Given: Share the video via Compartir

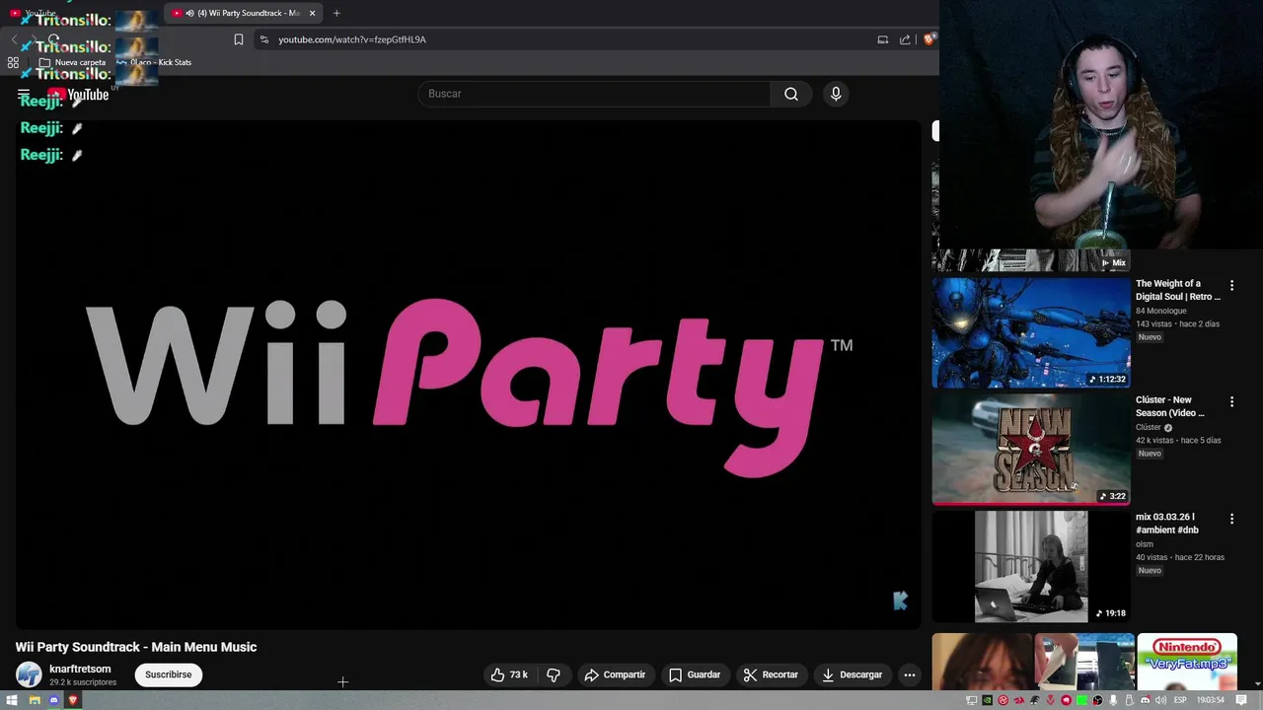Looking at the screenshot, I should click(615, 674).
